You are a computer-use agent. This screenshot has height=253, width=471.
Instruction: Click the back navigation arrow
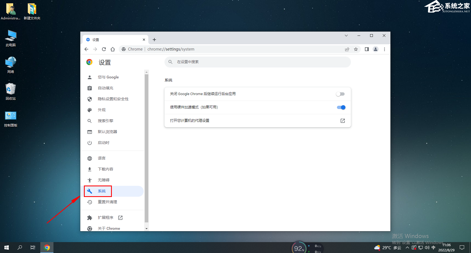86,49
